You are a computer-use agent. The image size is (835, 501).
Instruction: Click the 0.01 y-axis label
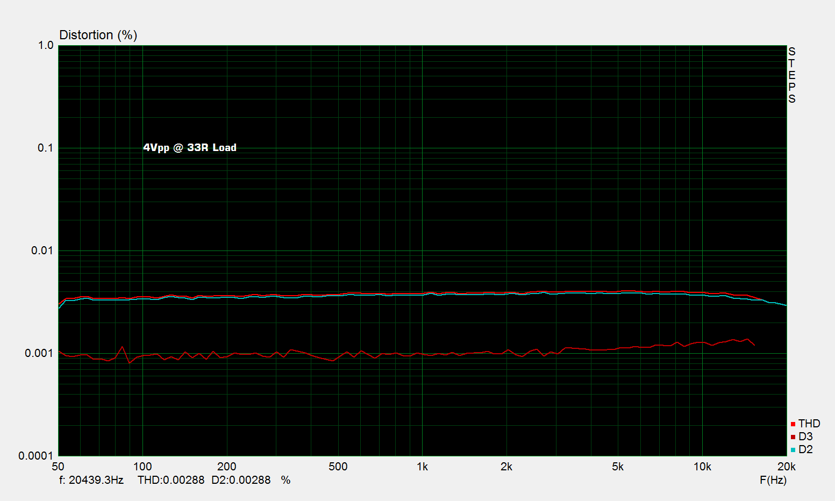pyautogui.click(x=42, y=251)
